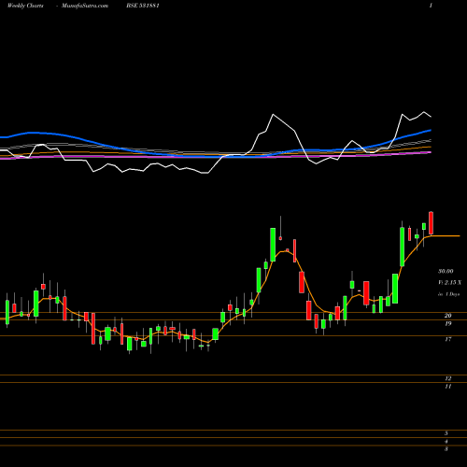Click the price level label 17
This screenshot has height=467, width=467.
(448, 339)
